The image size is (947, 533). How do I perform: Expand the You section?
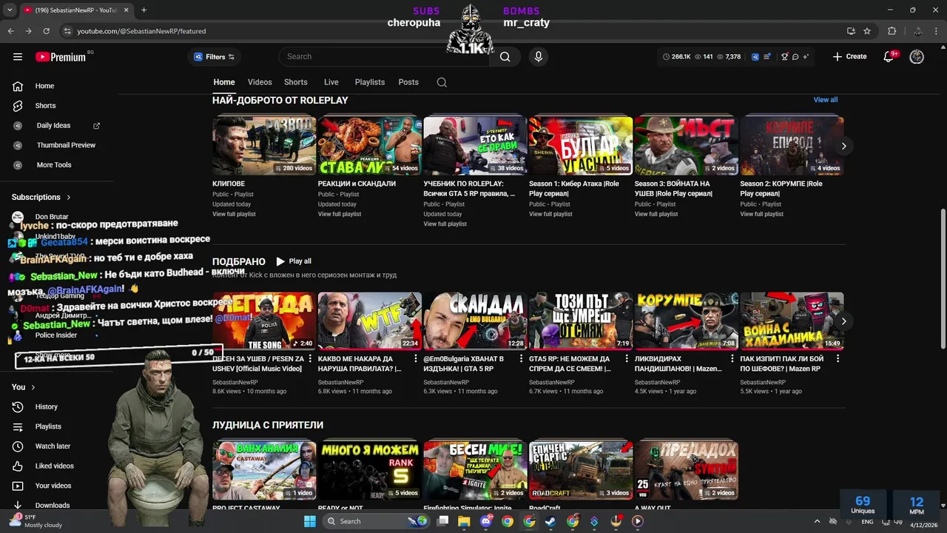(24, 387)
